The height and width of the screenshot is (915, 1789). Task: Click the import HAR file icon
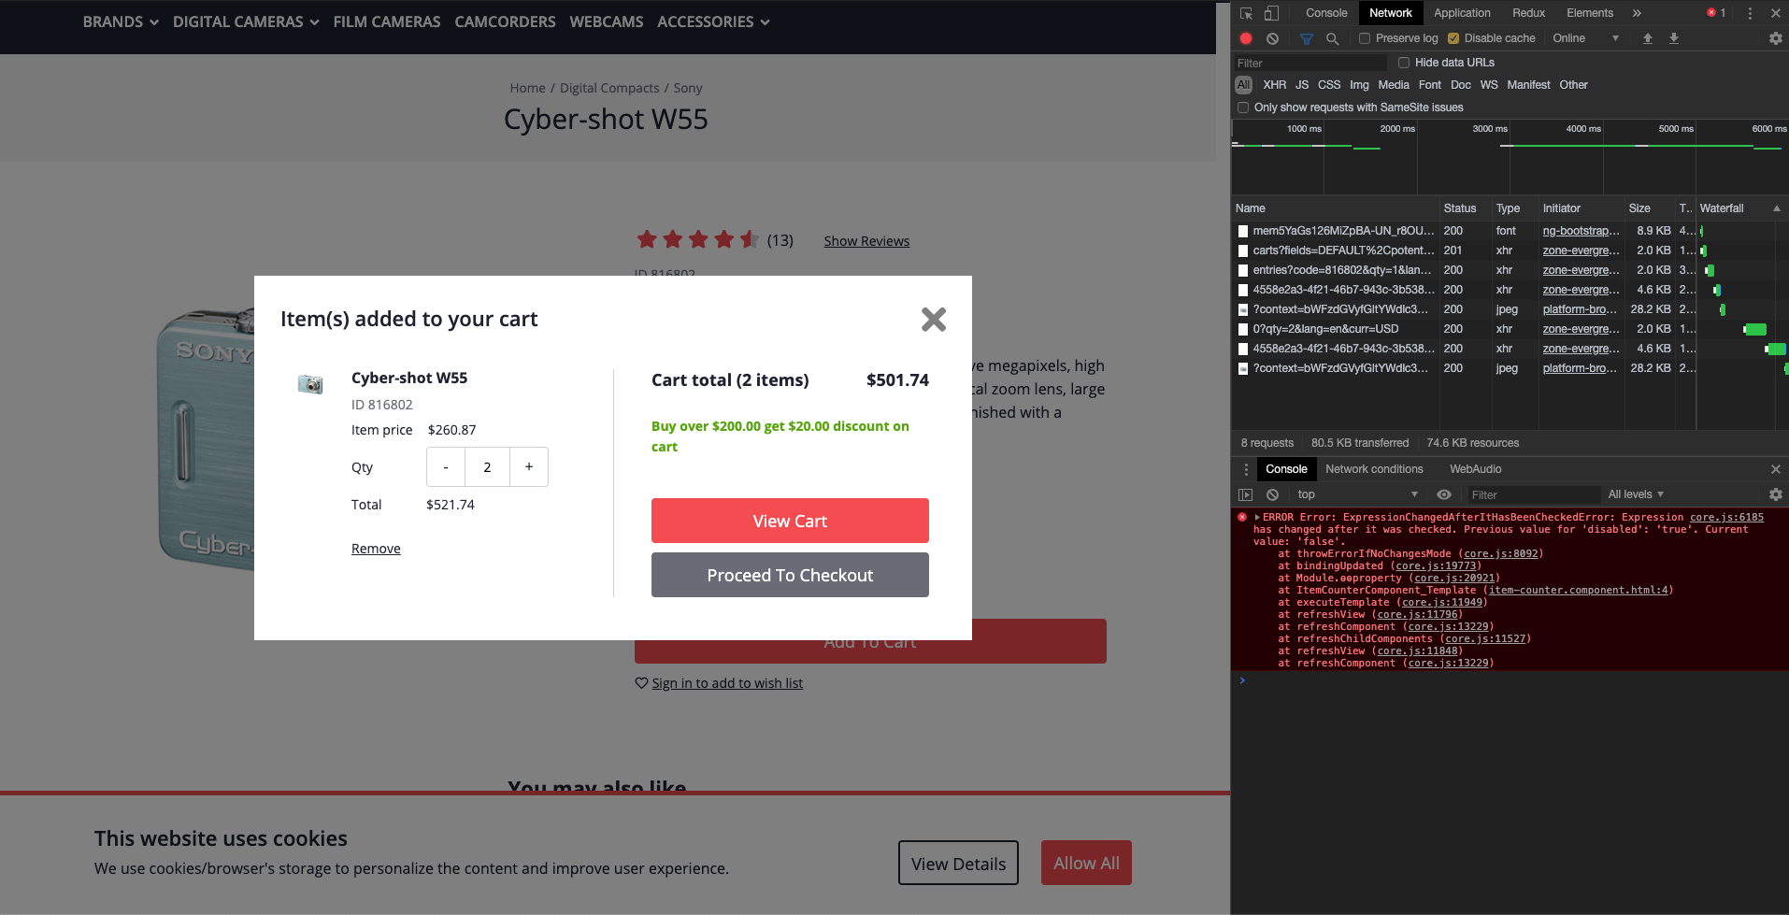[1648, 38]
